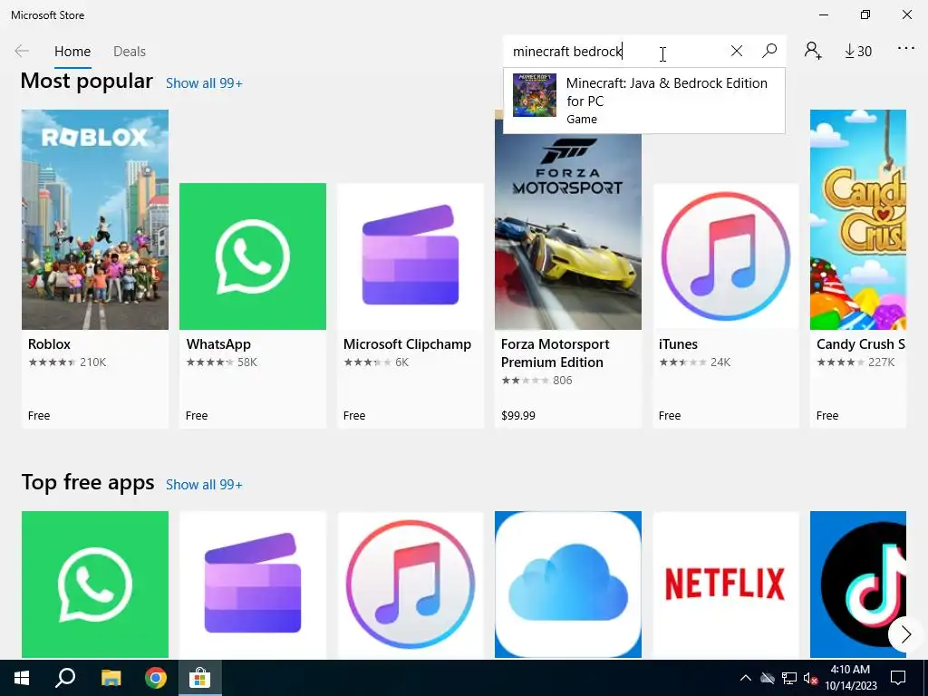The width and height of the screenshot is (928, 696).
Task: Open the notification center icon
Action: [898, 678]
